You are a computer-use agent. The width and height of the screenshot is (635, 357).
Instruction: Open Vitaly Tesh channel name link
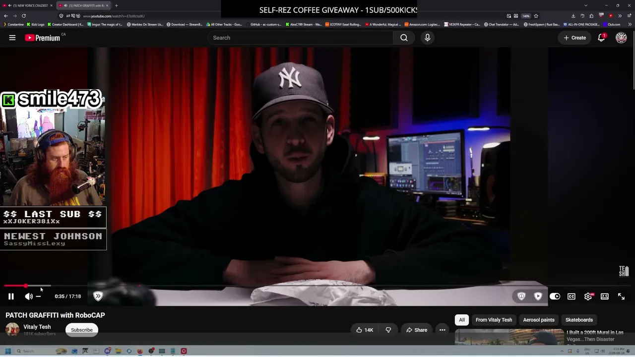tap(37, 327)
